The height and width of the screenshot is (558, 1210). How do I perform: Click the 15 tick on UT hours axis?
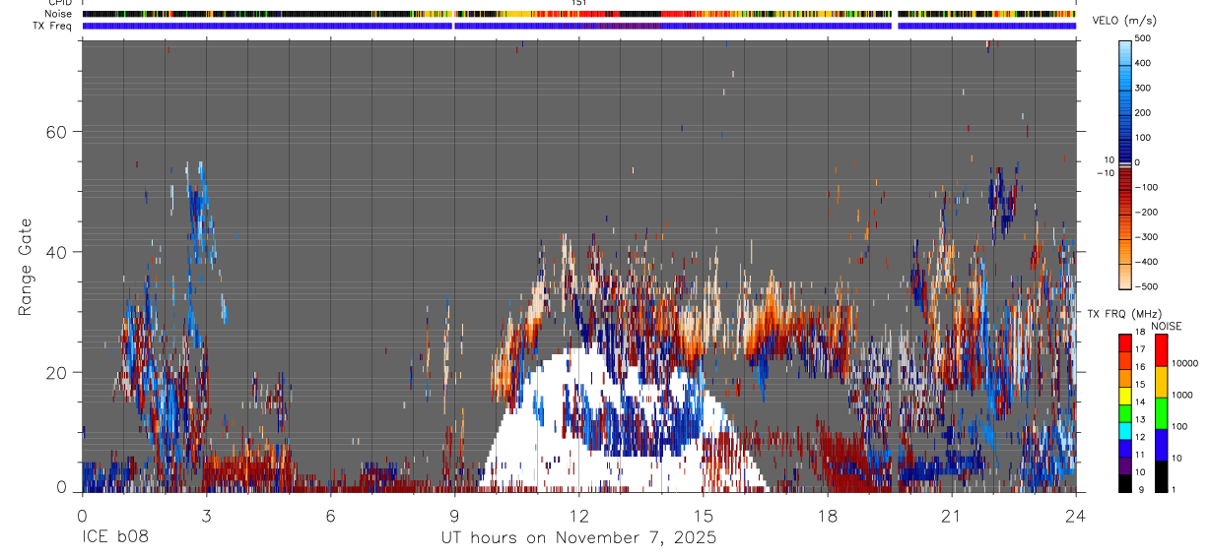tap(703, 516)
